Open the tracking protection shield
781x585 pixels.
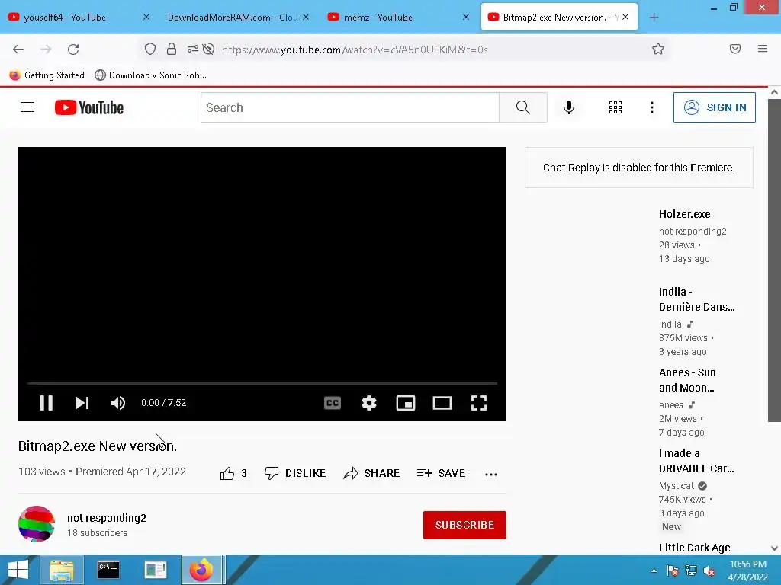[x=150, y=49]
